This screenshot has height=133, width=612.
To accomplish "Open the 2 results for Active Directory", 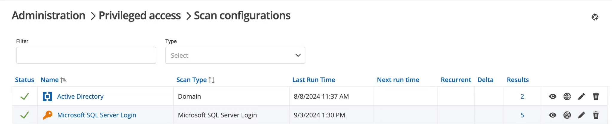I will 522,97.
